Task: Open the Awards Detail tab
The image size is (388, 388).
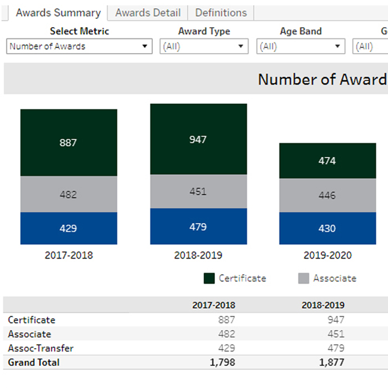Action: [x=148, y=13]
